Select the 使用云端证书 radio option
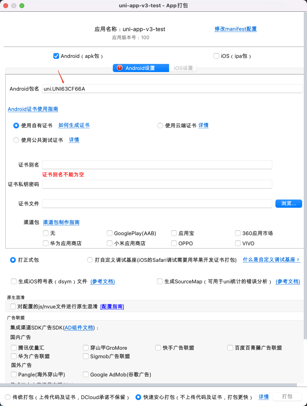 (160, 125)
